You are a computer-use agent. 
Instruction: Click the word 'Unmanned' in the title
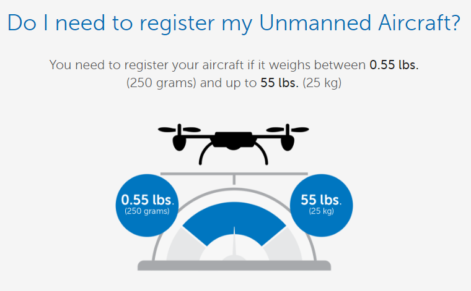click(x=315, y=22)
